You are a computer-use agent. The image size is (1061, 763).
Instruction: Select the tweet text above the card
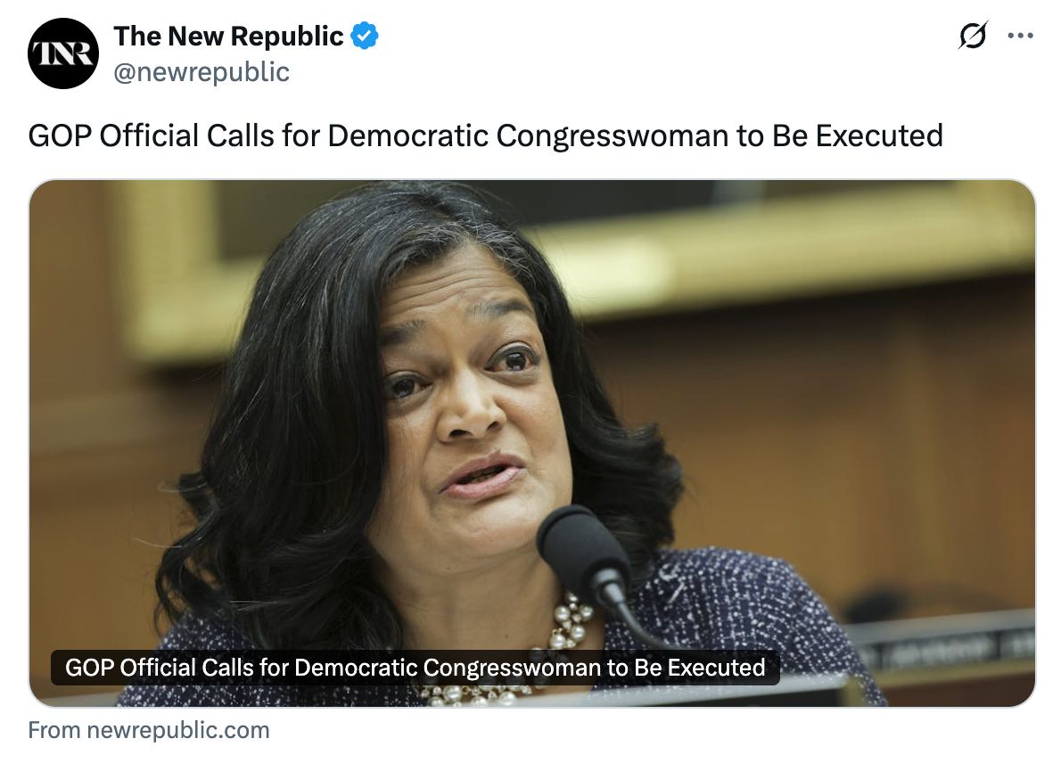pos(485,135)
